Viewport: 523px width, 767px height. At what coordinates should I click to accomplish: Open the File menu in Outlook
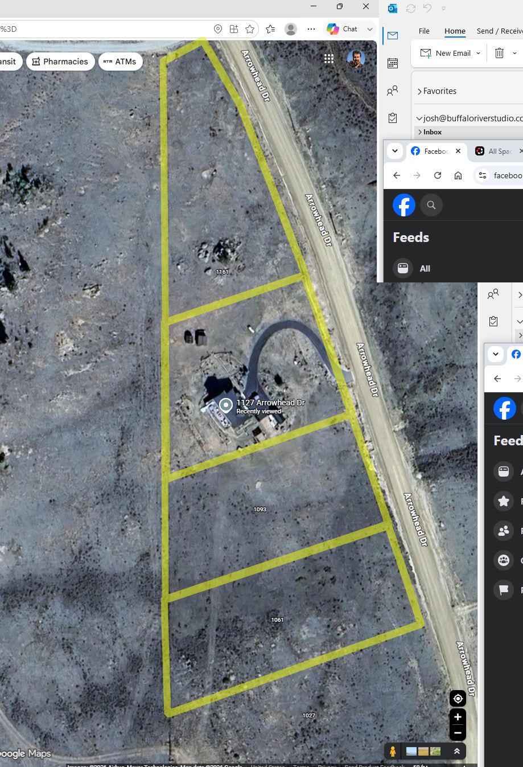(424, 31)
